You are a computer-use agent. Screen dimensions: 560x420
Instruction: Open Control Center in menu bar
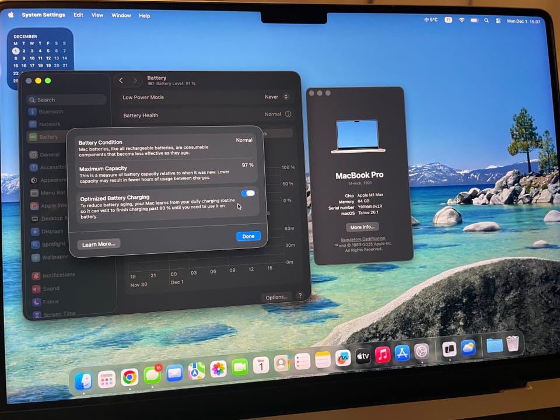498,21
